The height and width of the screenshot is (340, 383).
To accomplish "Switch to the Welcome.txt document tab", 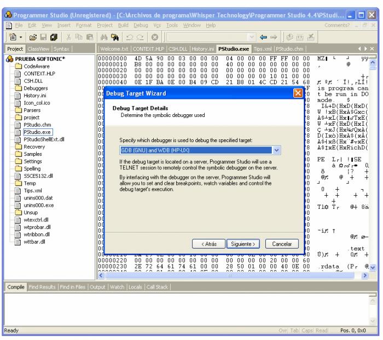I will (114, 49).
